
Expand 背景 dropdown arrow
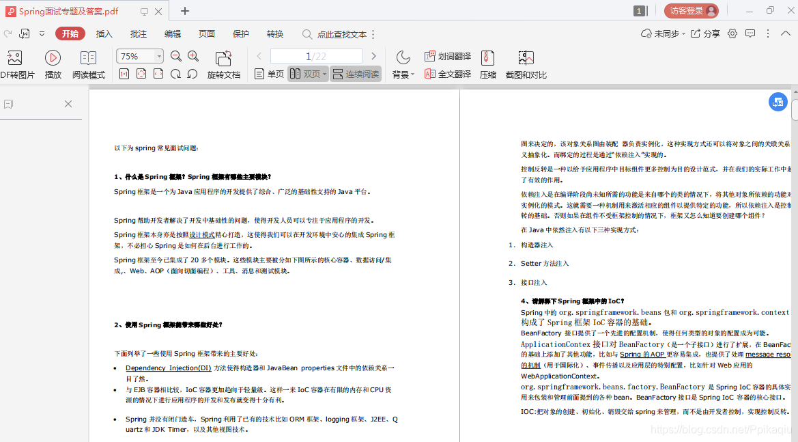point(413,74)
